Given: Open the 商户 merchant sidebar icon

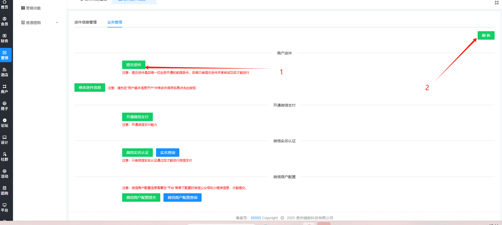Looking at the screenshot, I should coord(5,89).
